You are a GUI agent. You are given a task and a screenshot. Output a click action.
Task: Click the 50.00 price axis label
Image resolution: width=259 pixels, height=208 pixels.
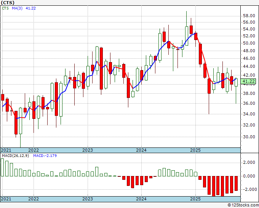[249, 43]
